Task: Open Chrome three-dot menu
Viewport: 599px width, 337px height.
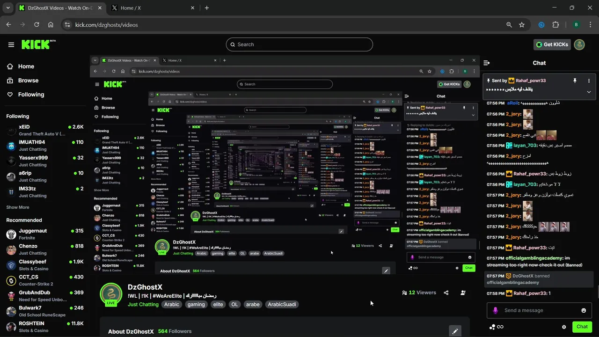Action: tap(590, 25)
